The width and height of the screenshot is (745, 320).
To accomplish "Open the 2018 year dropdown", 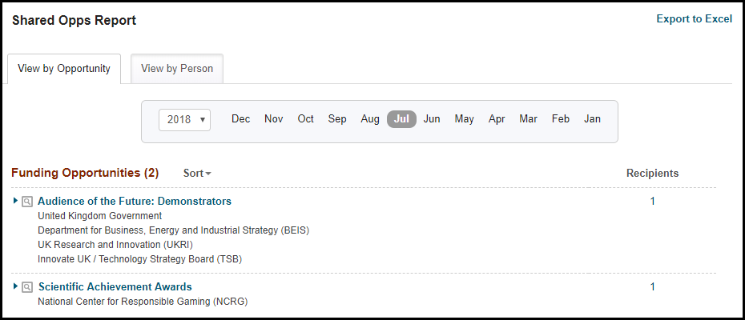I will tap(184, 119).
